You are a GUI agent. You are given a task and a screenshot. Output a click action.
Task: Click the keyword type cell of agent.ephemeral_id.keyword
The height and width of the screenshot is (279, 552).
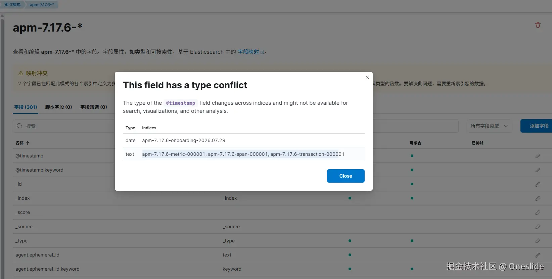232,269
